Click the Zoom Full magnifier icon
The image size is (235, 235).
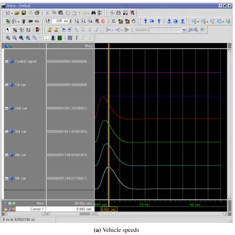pyautogui.click(x=21, y=38)
